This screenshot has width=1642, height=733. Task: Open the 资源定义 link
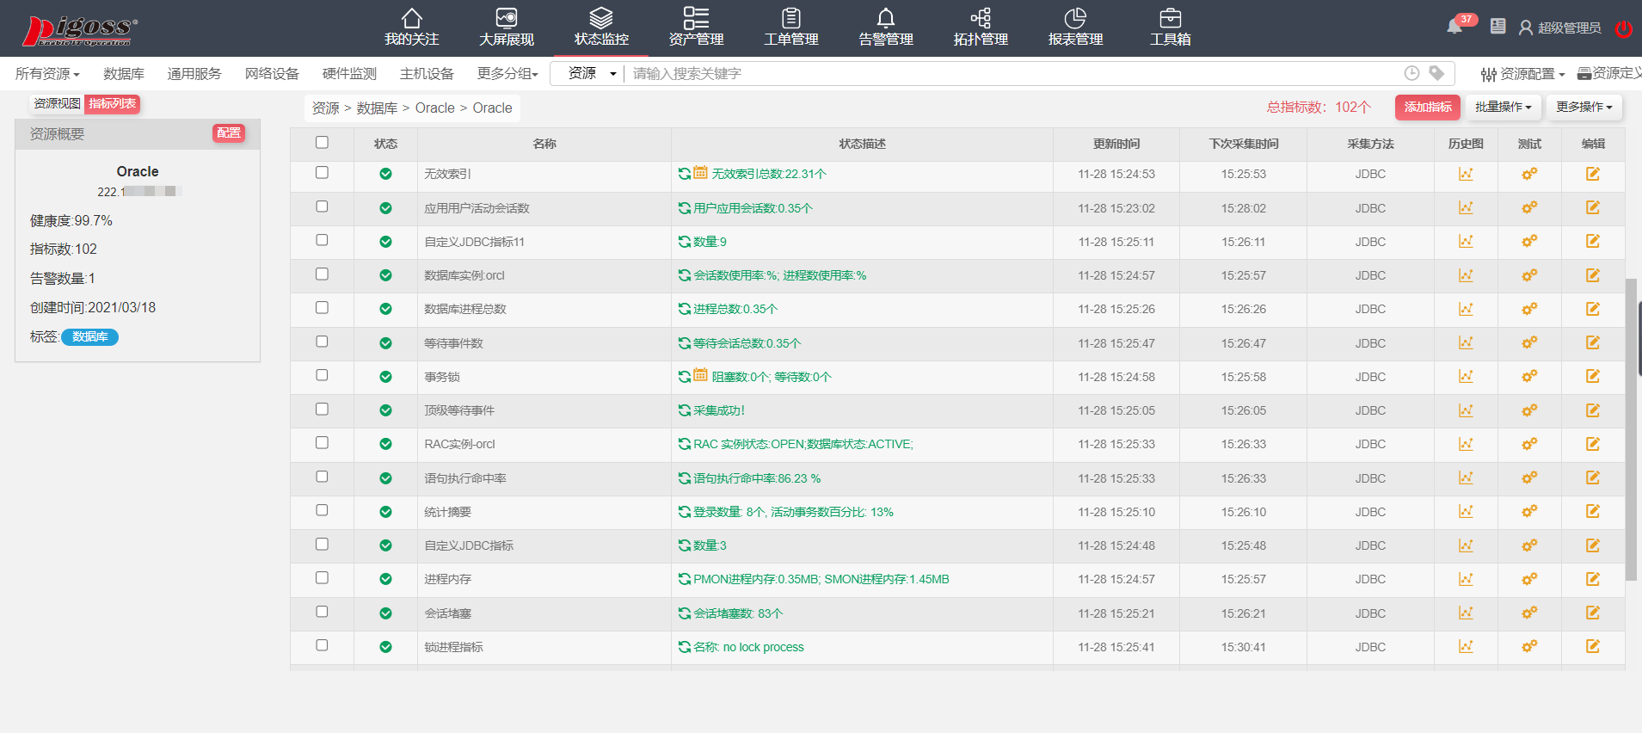1610,73
